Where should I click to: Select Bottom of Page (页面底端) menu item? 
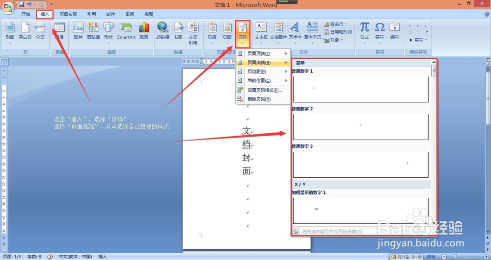coord(263,63)
